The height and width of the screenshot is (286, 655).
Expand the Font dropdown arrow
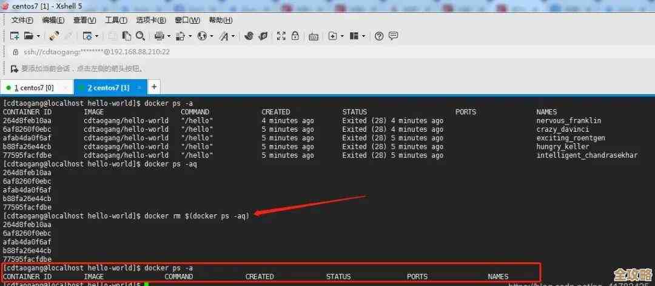[x=233, y=36]
